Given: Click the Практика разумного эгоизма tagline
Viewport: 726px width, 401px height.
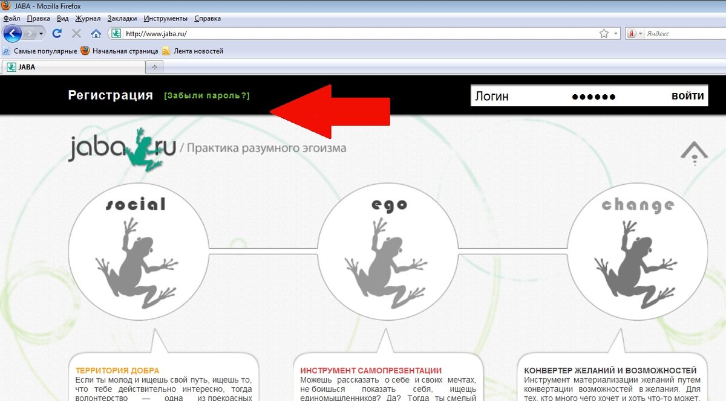Looking at the screenshot, I should click(x=267, y=148).
